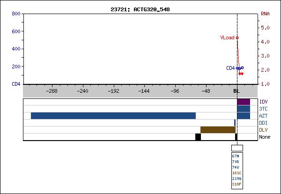
Task: Click the RNA axis label
Action: [265, 14]
